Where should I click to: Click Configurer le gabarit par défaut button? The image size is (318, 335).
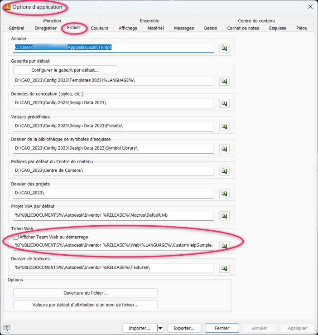65,70
